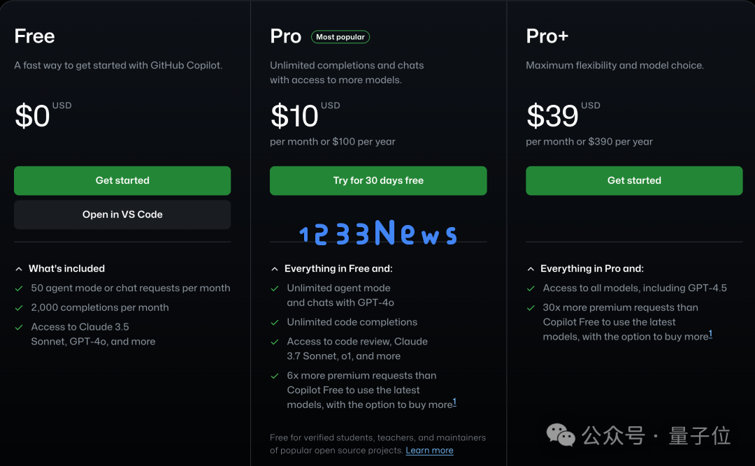Open footnote 1 in Pro premium requests
755x466 pixels.
click(454, 402)
